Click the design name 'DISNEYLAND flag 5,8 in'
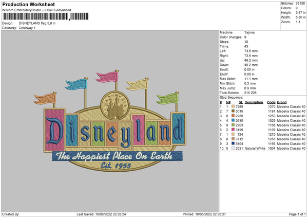308x218 pixels. [x=37, y=23]
